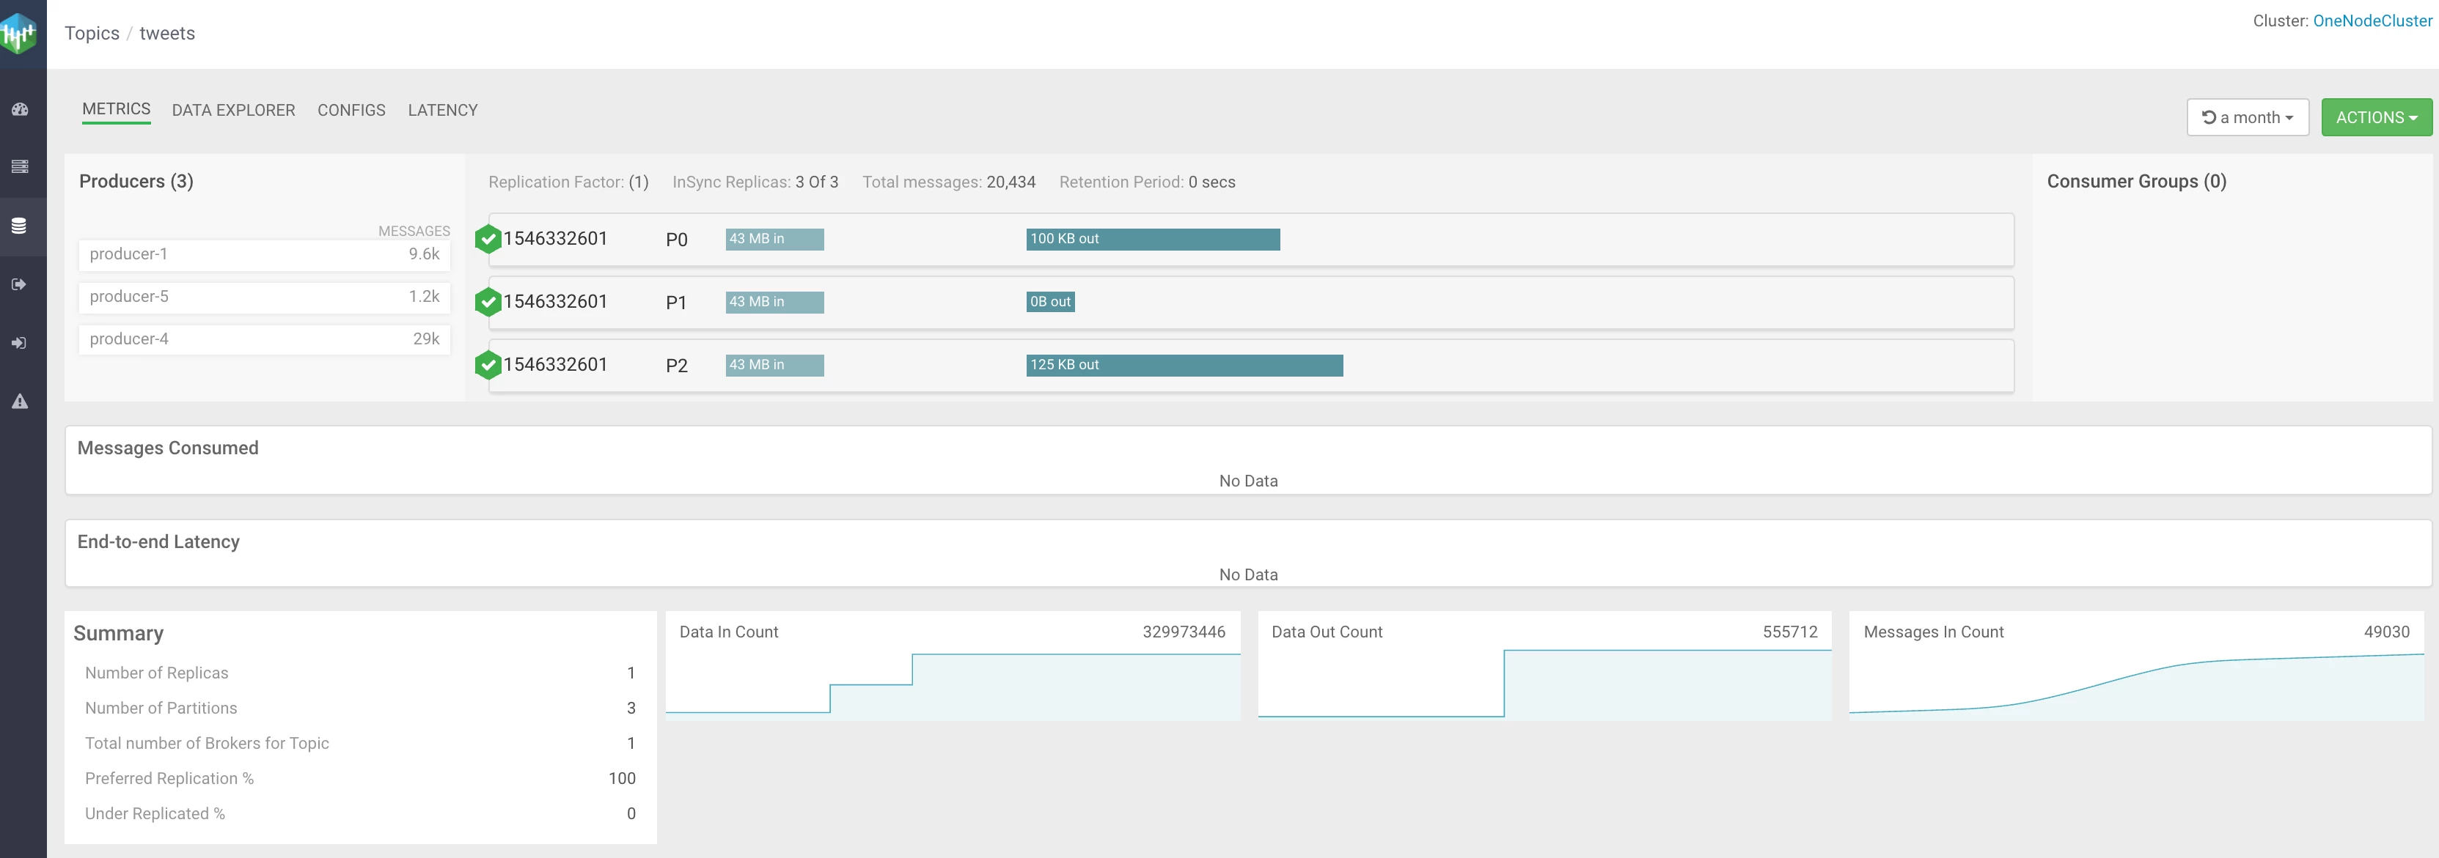This screenshot has height=858, width=2439.
Task: Click the 'tweets' breadcrumb text
Action: [x=168, y=33]
